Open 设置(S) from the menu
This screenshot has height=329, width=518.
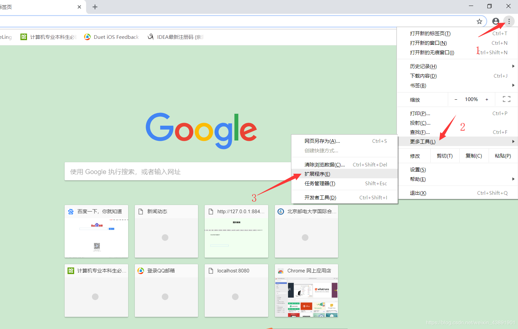tap(457, 170)
